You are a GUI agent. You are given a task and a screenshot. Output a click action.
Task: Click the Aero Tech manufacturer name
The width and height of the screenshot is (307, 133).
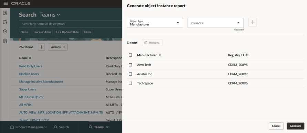click(144, 65)
